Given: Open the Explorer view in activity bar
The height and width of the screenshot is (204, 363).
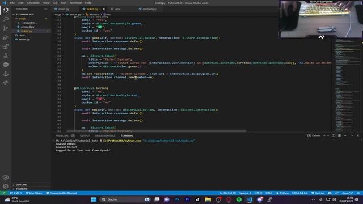Looking at the screenshot, I should pos(6,10).
